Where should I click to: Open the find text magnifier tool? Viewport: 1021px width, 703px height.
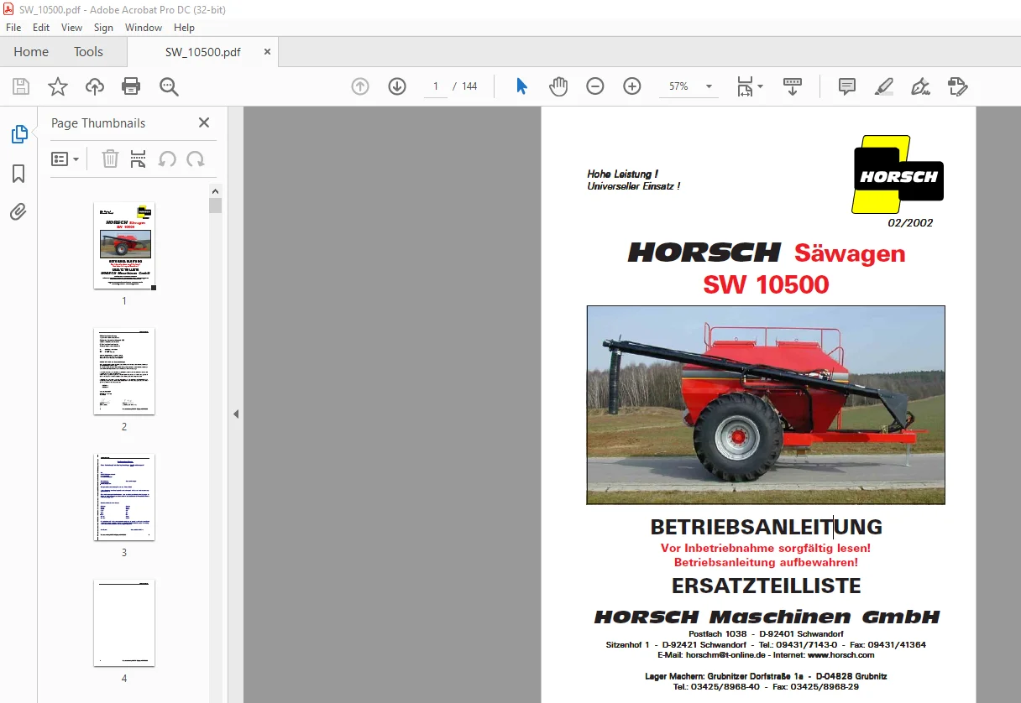pos(169,86)
